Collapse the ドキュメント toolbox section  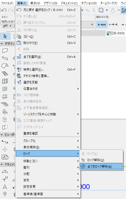(x=2, y=165)
